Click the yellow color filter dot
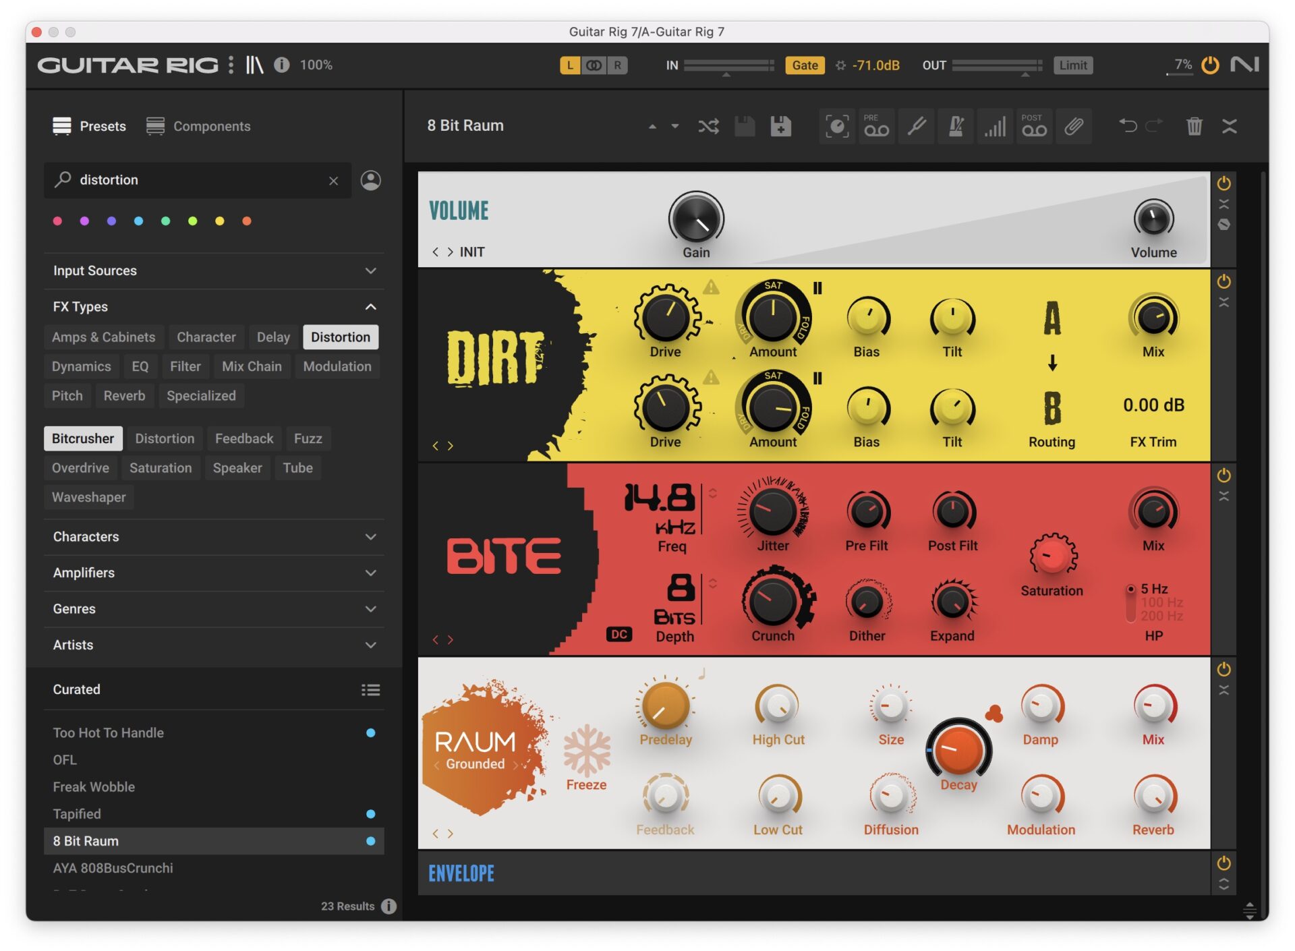This screenshot has height=951, width=1295. coord(219,221)
